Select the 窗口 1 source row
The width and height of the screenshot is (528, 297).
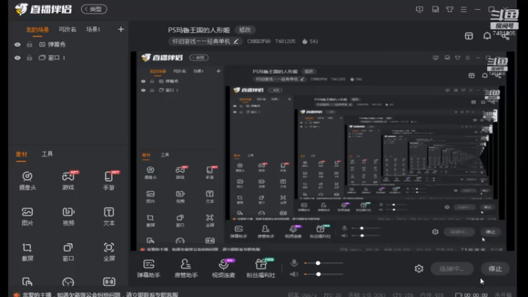point(68,58)
